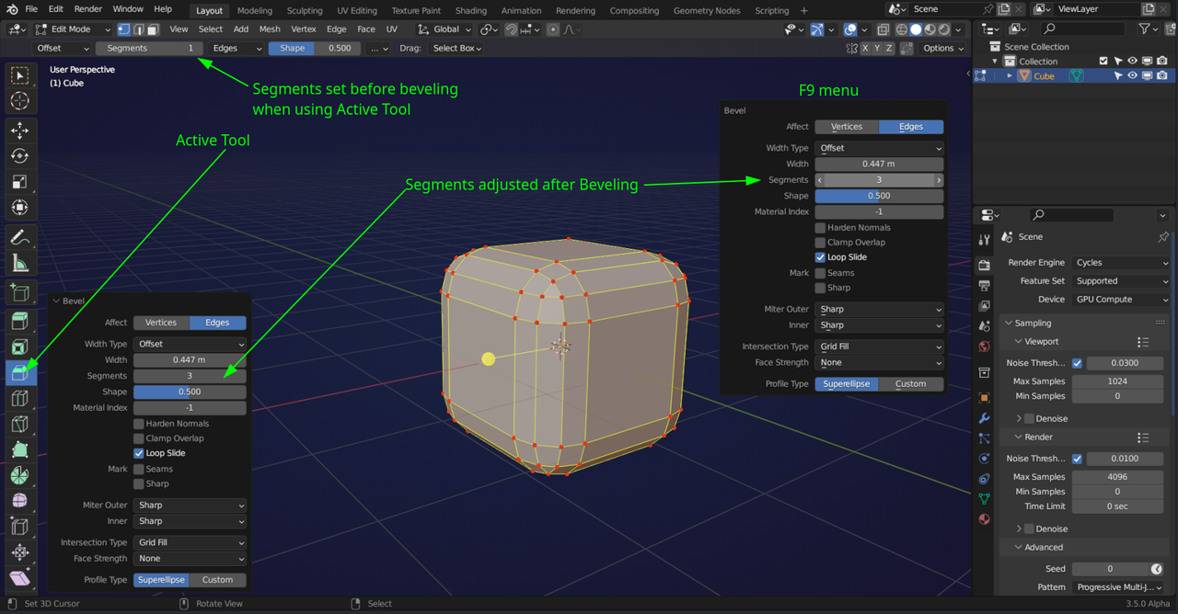The image size is (1178, 614).
Task: Select the Move tool in the toolbar
Action: click(x=19, y=131)
